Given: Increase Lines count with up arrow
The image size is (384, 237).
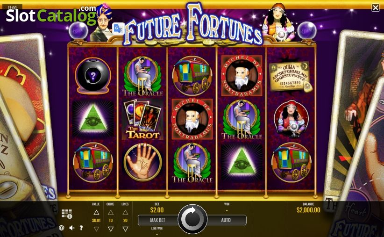Looking at the screenshot, I should 125,213.
